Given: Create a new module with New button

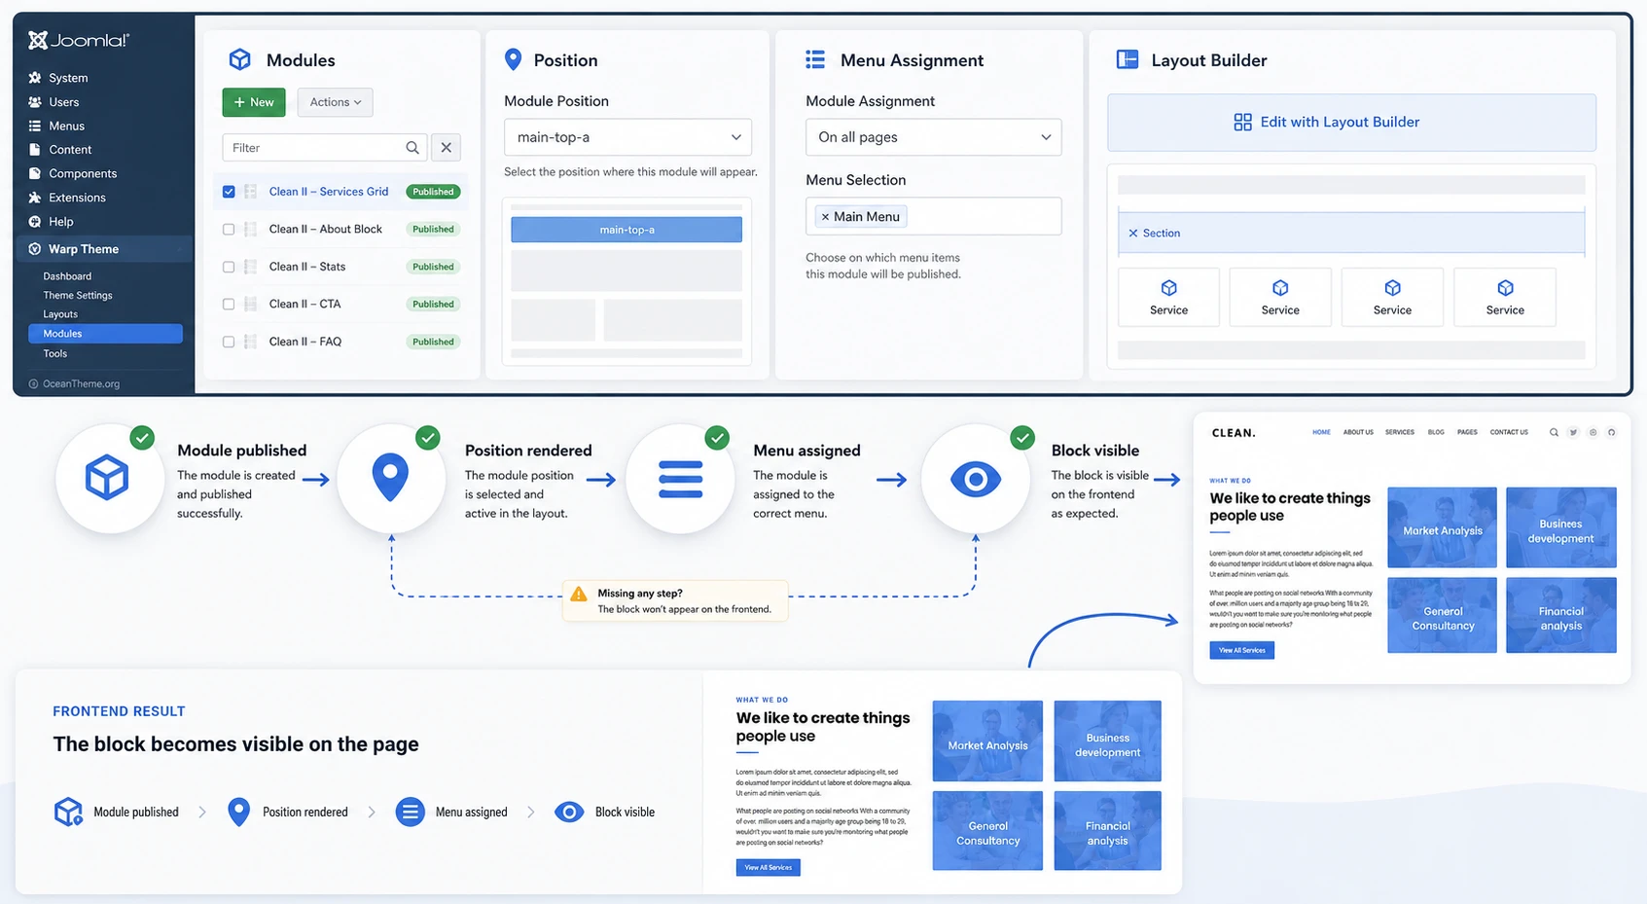Looking at the screenshot, I should [254, 102].
